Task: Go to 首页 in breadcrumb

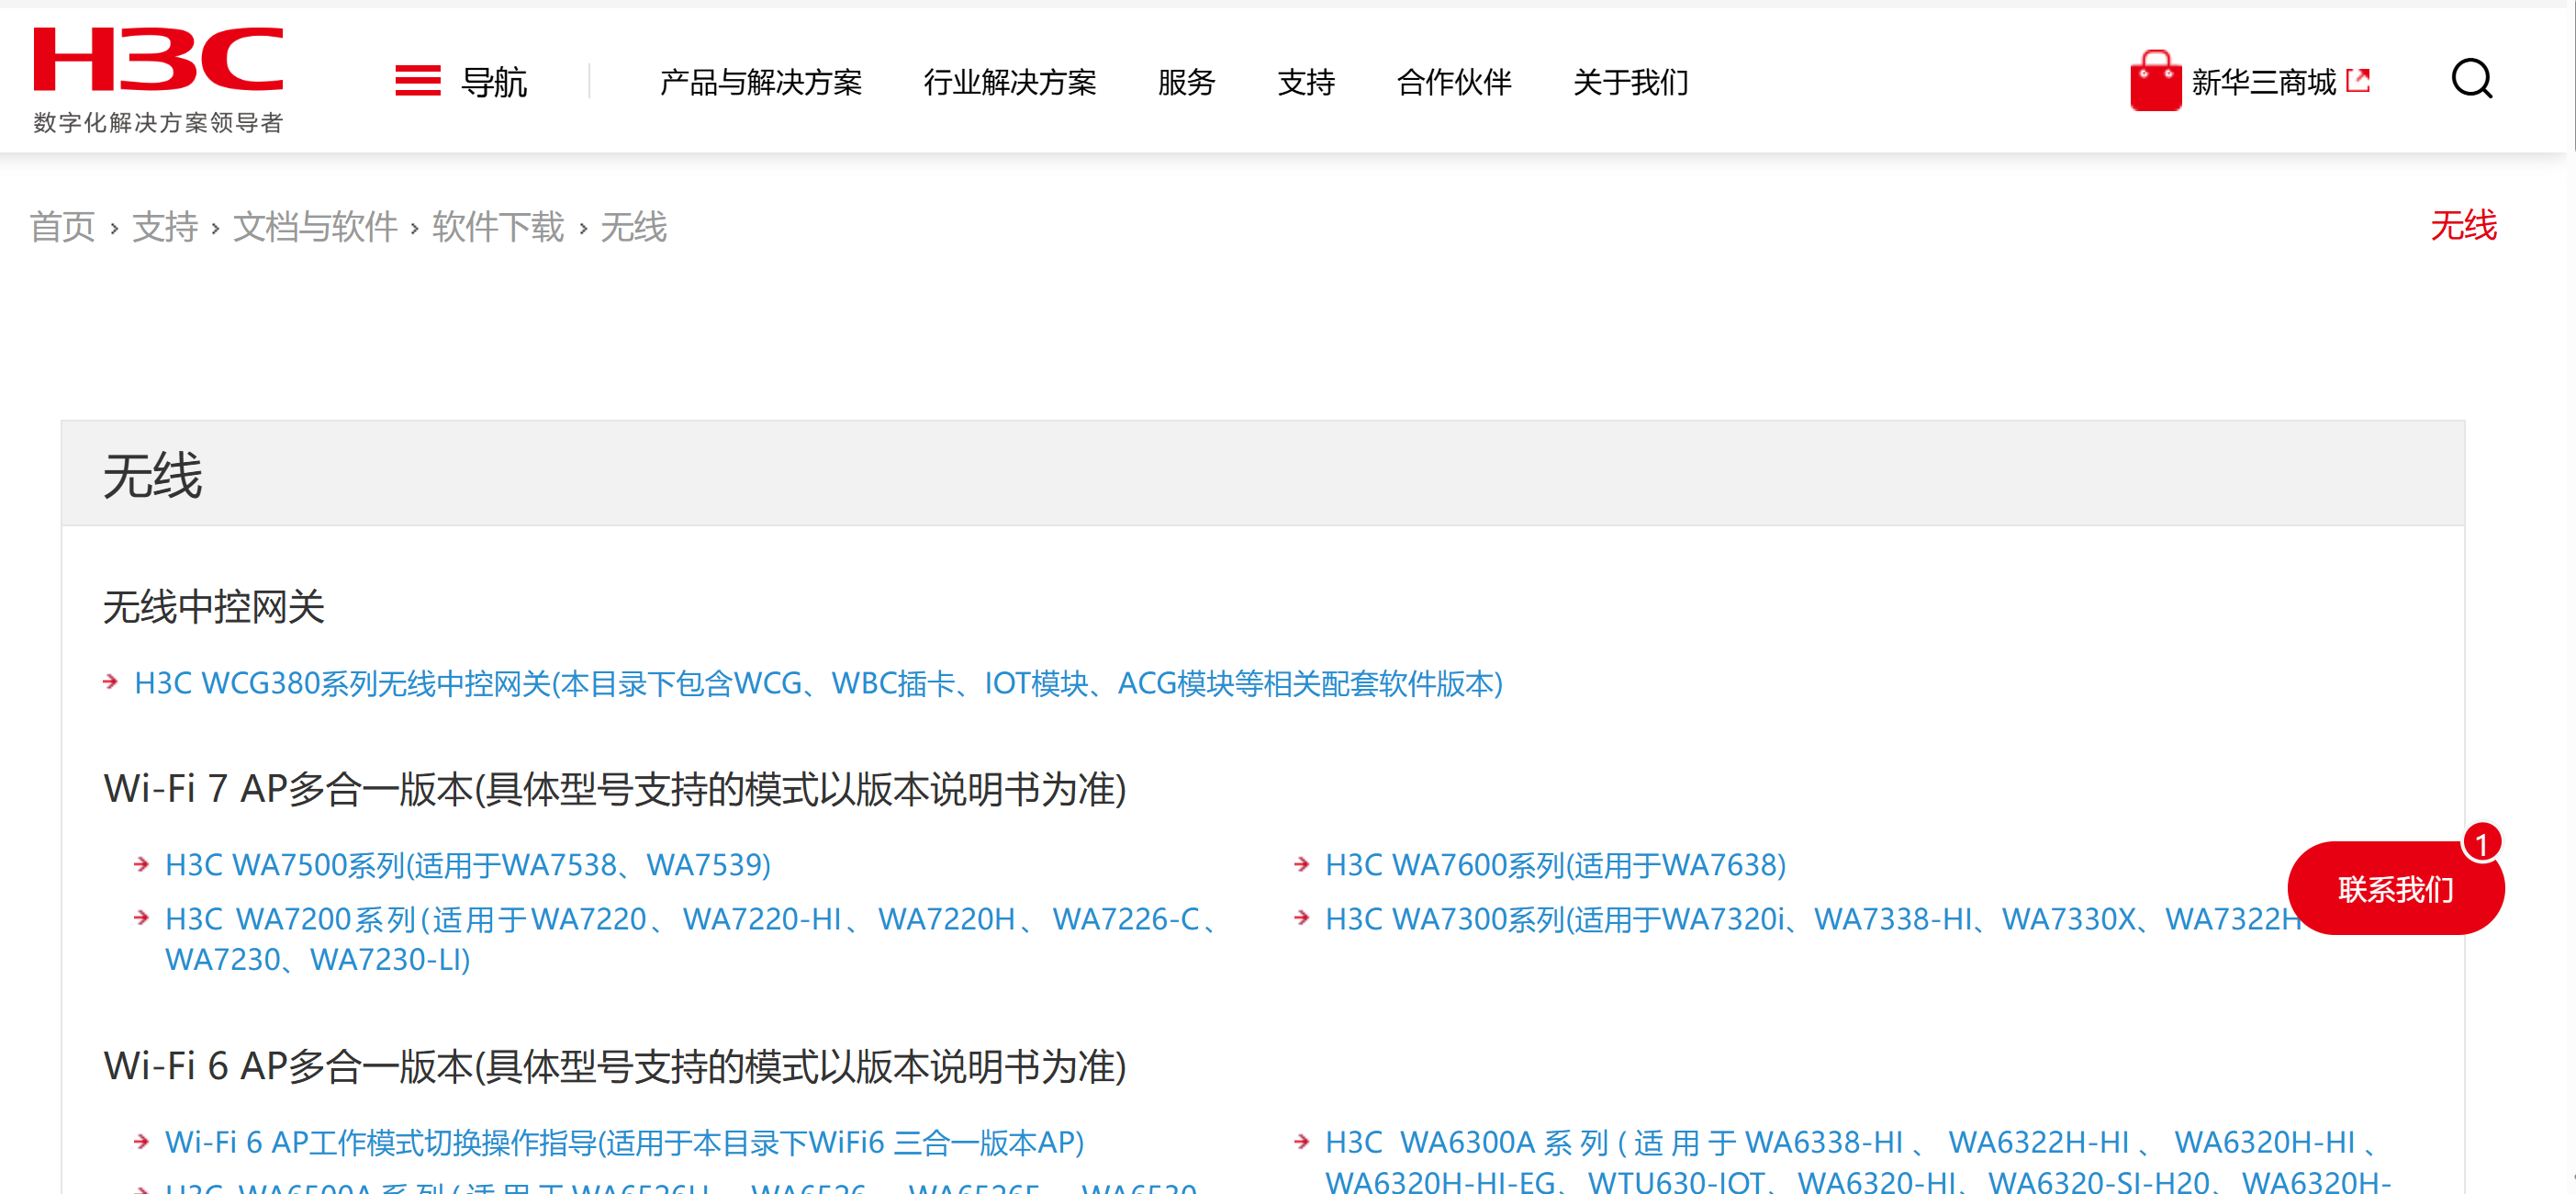Action: click(62, 227)
